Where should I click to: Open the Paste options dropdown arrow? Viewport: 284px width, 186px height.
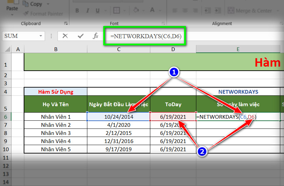click(x=12, y=15)
